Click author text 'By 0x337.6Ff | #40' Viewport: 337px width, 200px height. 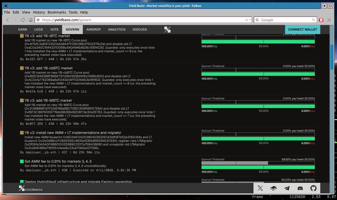(x=38, y=59)
